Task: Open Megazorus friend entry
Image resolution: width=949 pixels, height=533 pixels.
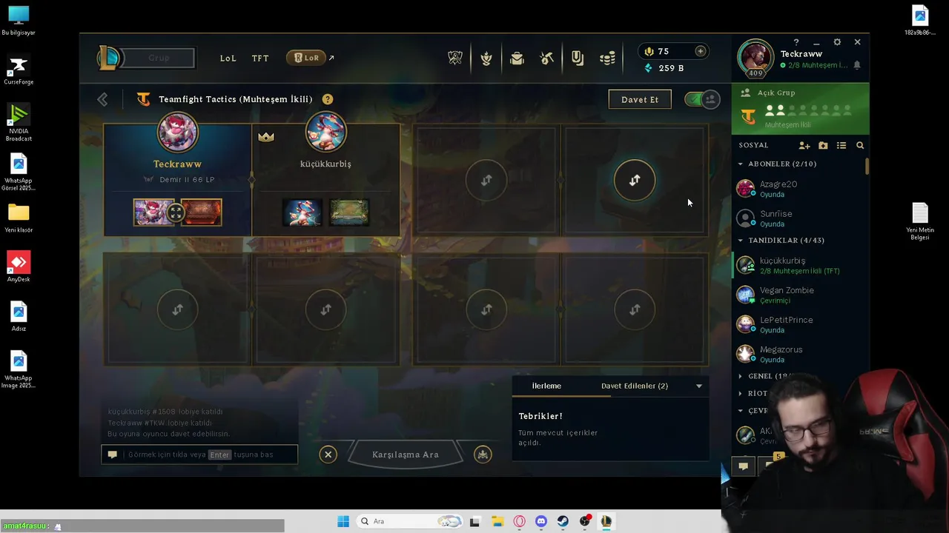Action: (x=799, y=355)
